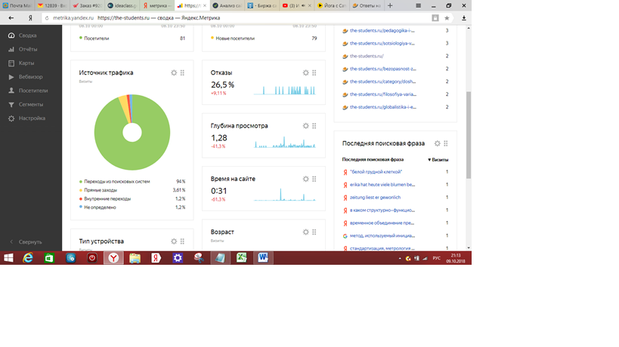This screenshot has width=619, height=347.
Task: Sort by the Визиты column header
Action: coord(438,160)
